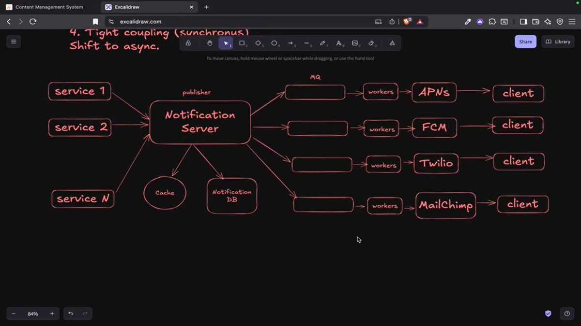Reload the page

click(x=33, y=21)
